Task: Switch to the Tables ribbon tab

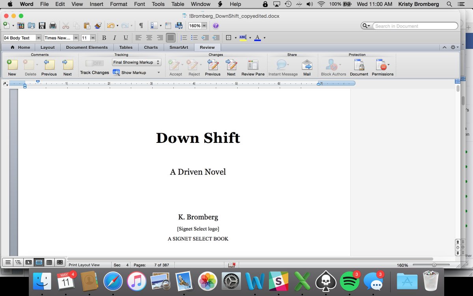Action: pyautogui.click(x=126, y=47)
